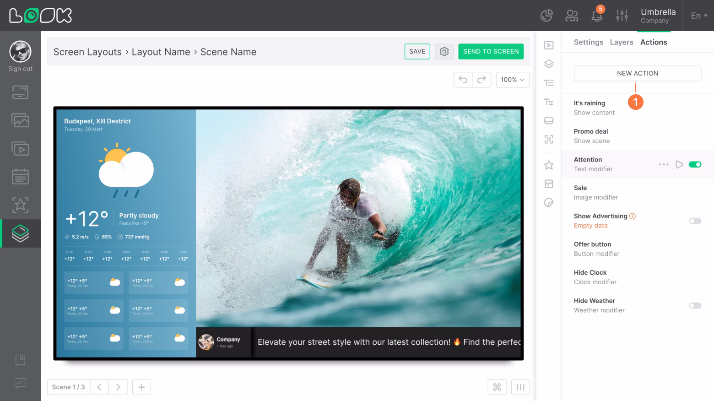Click the Look logo

click(x=41, y=16)
